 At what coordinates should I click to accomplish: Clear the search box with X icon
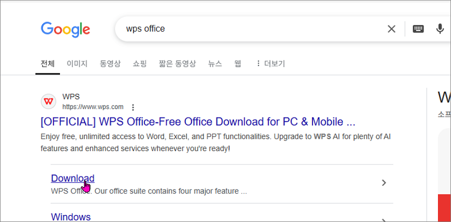click(x=391, y=29)
